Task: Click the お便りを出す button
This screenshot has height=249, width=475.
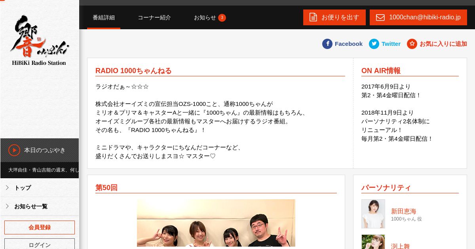Action: pyautogui.click(x=334, y=17)
